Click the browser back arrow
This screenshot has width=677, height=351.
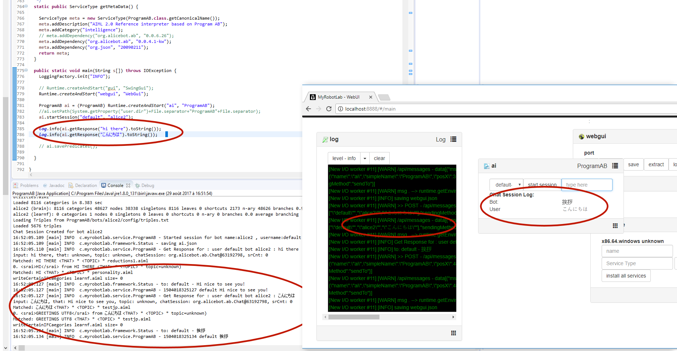click(308, 108)
